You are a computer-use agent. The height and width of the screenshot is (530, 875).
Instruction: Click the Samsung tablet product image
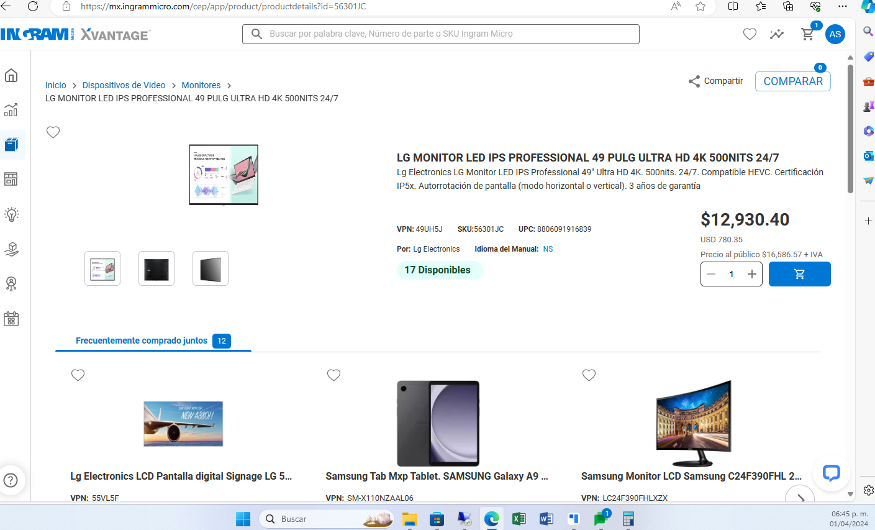pos(438,424)
